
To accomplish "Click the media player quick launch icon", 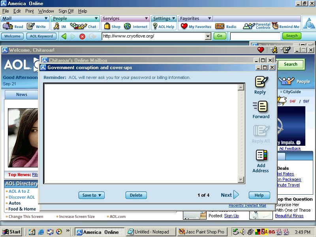I will coord(58,232).
